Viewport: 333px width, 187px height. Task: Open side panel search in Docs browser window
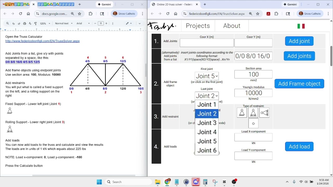102,14
